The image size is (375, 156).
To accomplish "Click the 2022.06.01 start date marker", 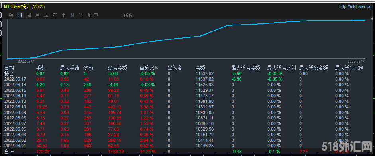I will [26, 61].
